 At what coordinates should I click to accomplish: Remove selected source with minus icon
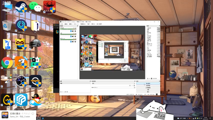150,78
